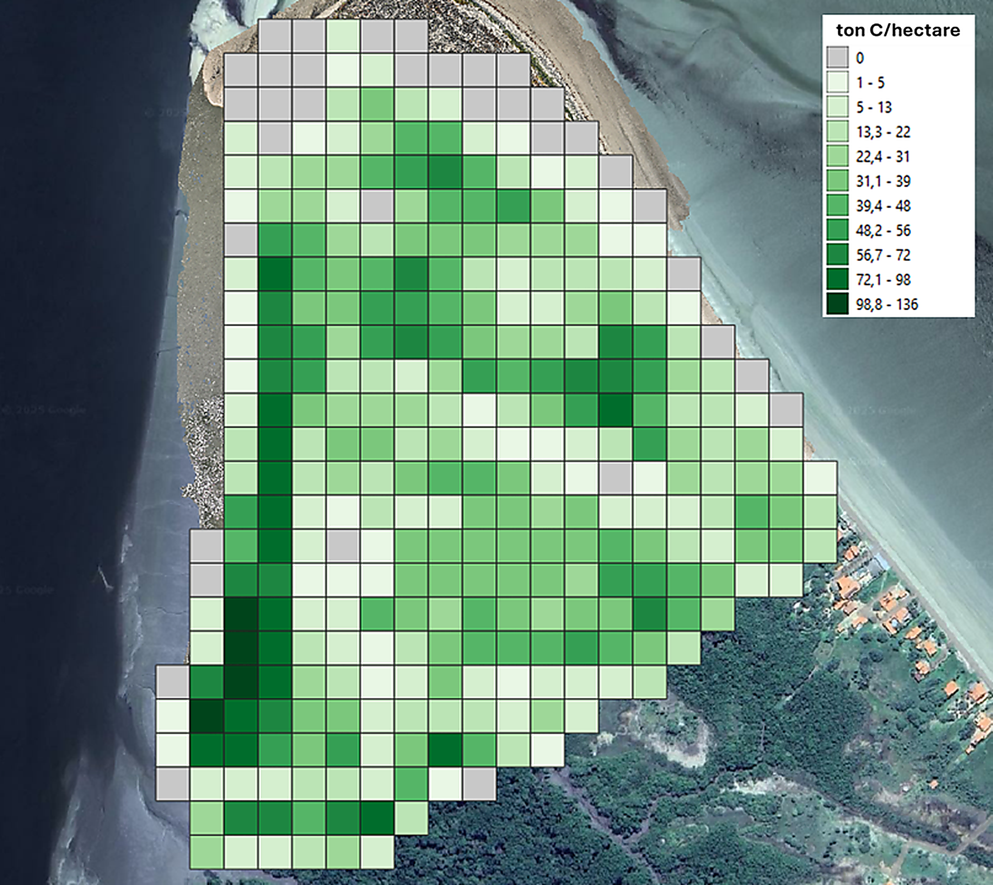Screen dimensions: 993x885
Task: Click the 48,2 - 56 green swatch
Action: click(837, 231)
